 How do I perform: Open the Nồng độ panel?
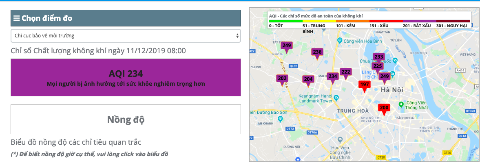pyautogui.click(x=126, y=120)
